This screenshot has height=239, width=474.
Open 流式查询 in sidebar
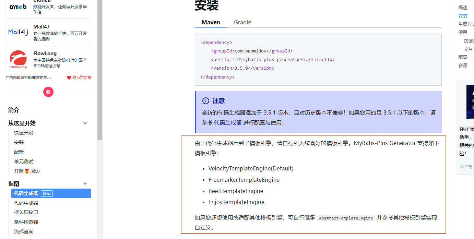click(x=24, y=231)
